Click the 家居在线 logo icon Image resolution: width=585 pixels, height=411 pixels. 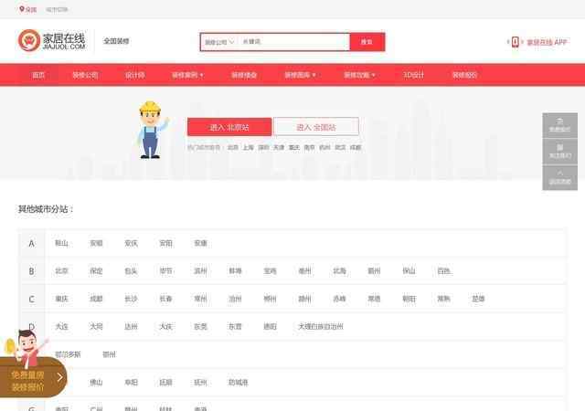click(28, 41)
